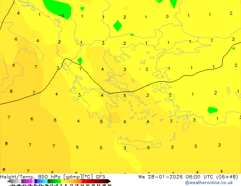Viewport: 241px width, 186px height.
Task: Click the light pink swatch before dark blue
Action: (x=33, y=181)
